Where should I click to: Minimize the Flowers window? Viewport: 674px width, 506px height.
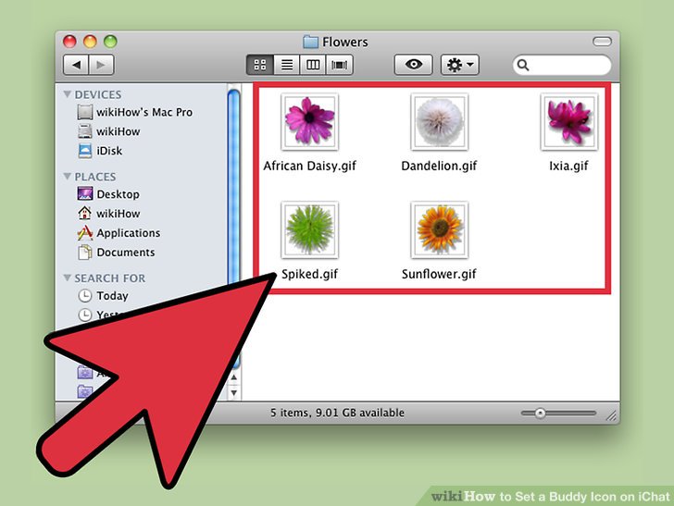(x=90, y=42)
